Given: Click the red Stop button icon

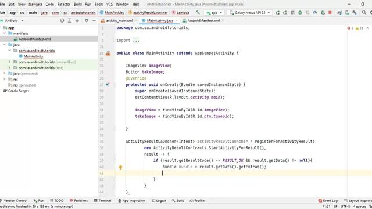Looking at the screenshot, I should [330, 13].
